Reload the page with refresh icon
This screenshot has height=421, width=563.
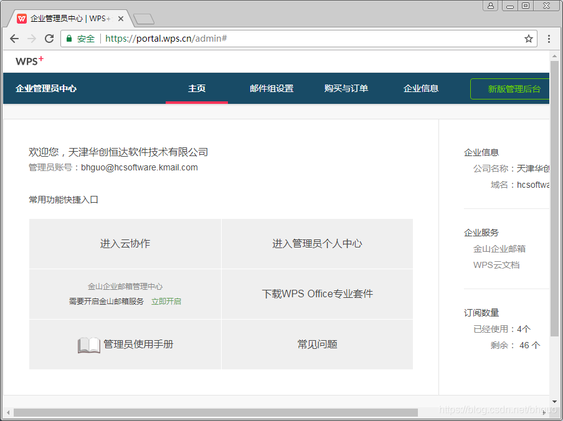pos(49,39)
